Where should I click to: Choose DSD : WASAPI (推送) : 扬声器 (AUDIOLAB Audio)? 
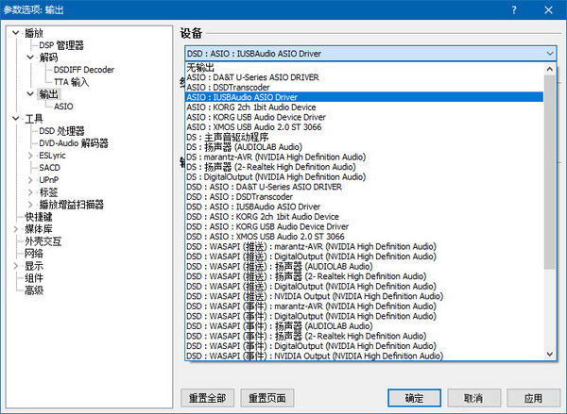click(364, 266)
